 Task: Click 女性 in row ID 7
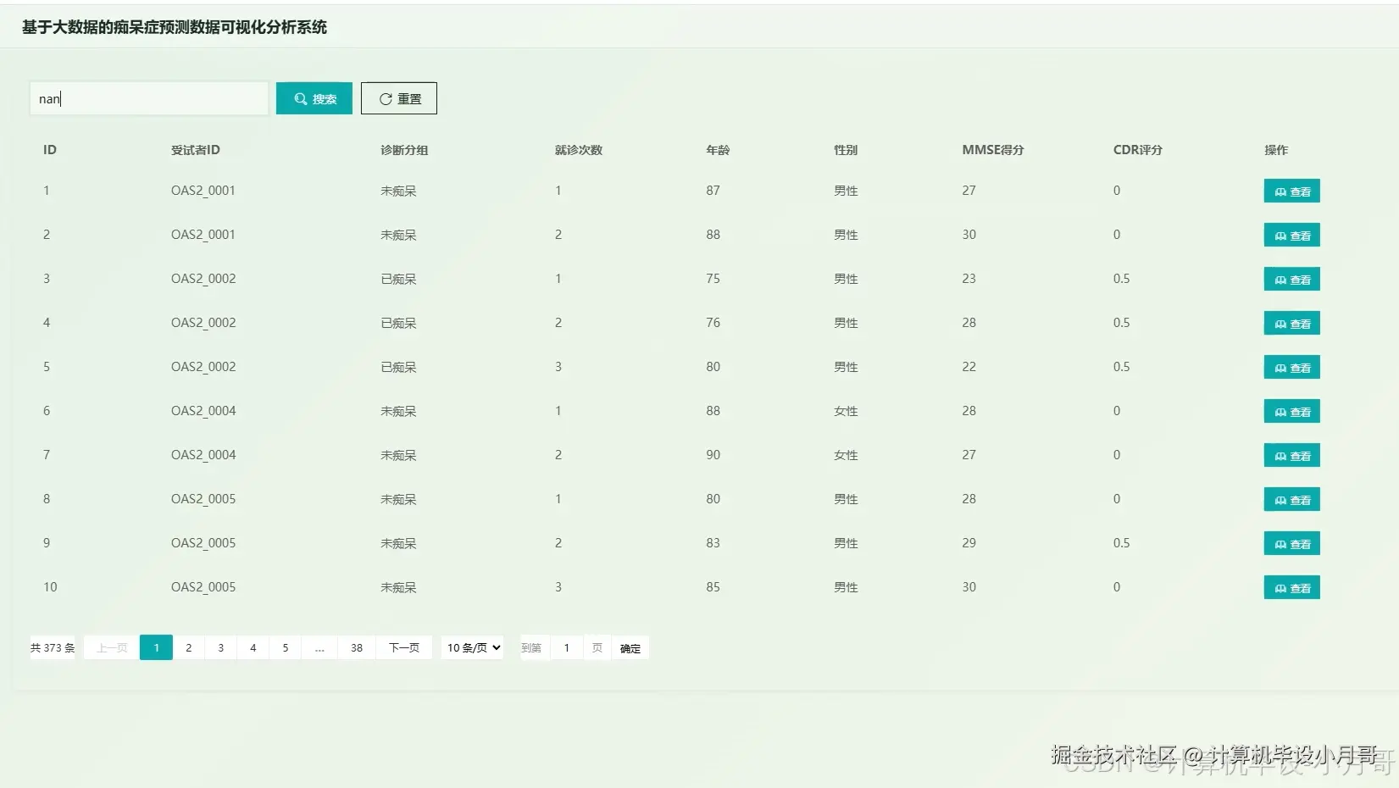846,455
